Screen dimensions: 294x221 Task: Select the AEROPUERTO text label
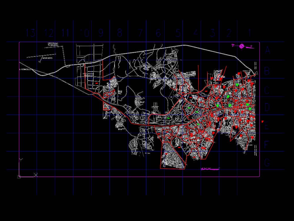[x=47, y=58]
